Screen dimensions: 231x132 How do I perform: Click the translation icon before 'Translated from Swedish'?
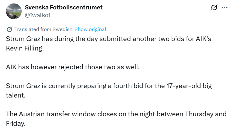tap(9, 29)
